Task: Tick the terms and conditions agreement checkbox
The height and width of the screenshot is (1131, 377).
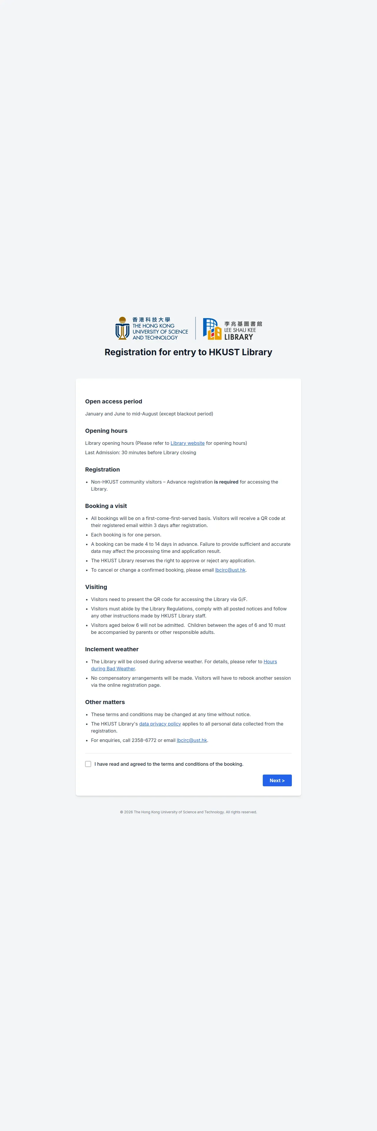Action: [88, 764]
